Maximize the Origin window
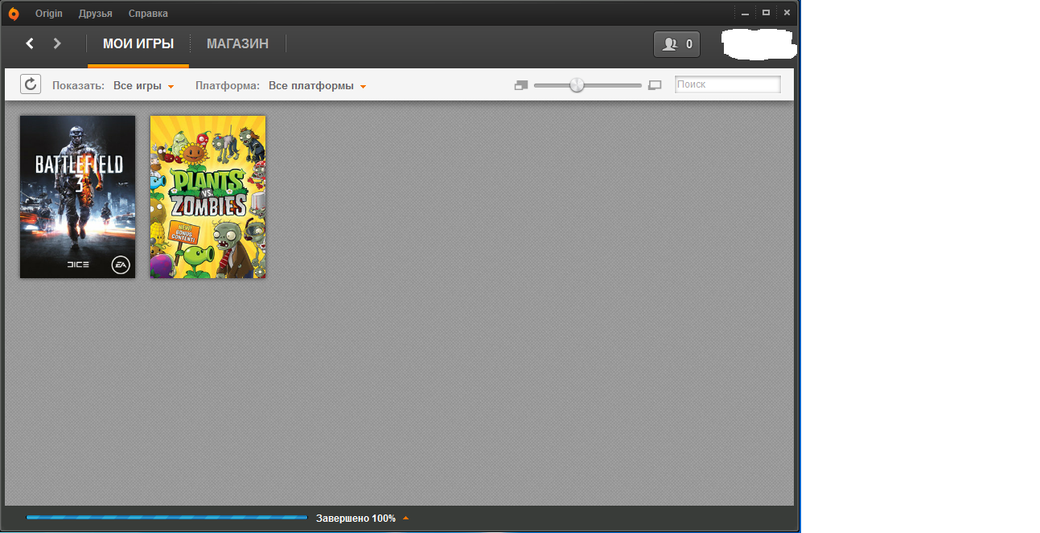 [766, 13]
